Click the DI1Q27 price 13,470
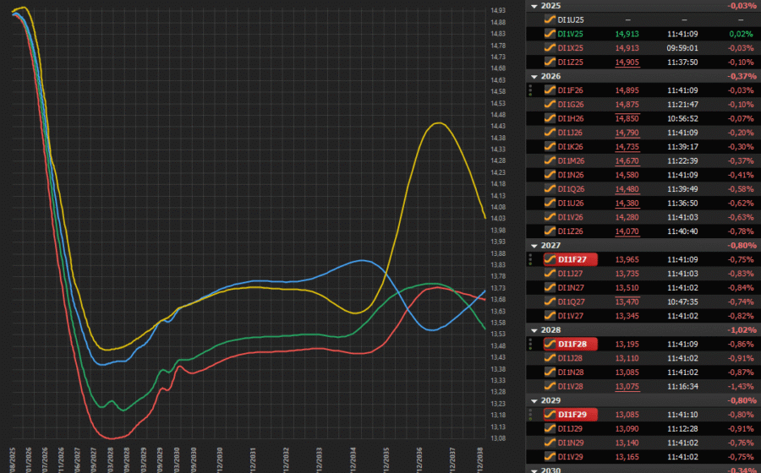This screenshot has height=473, width=761. tap(627, 302)
